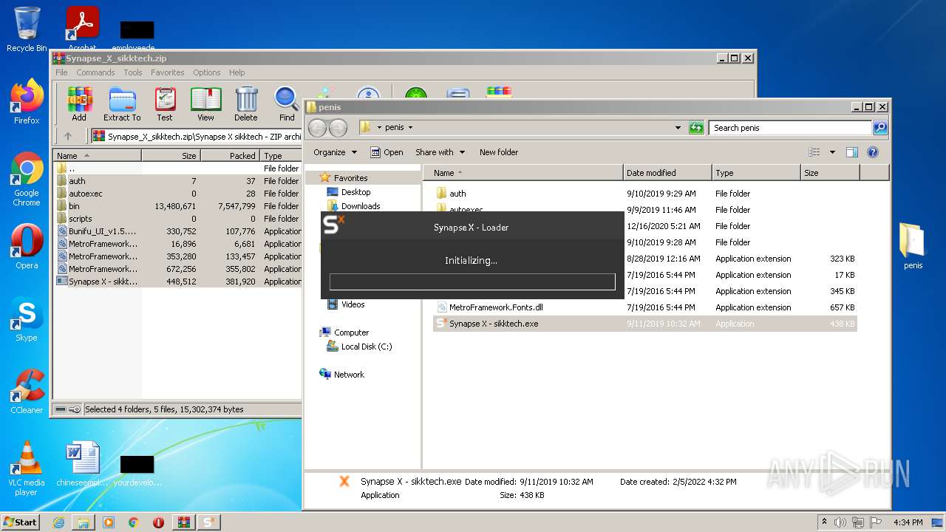Open WinRAR Commands menu

click(95, 72)
